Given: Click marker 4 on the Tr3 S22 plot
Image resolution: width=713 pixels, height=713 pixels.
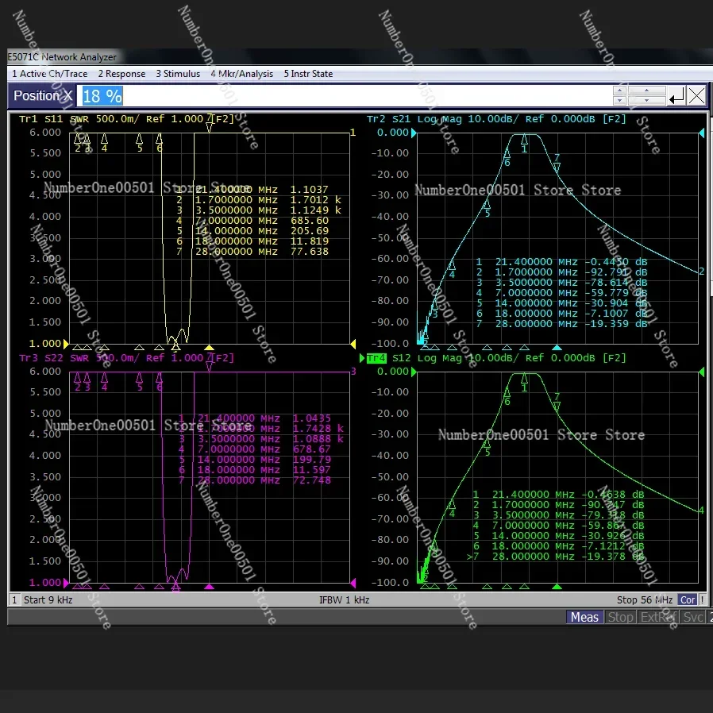Looking at the screenshot, I should click(x=105, y=381).
